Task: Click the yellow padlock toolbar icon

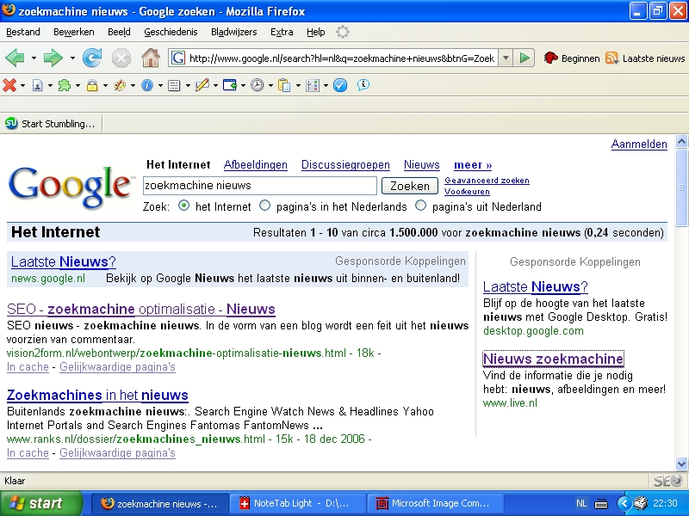Action: tap(92, 85)
